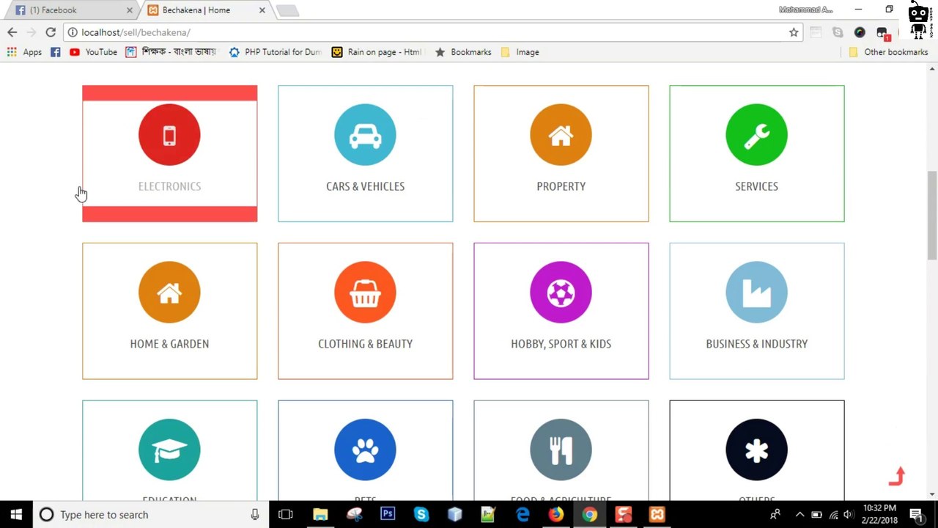Click the Food & Agriculture cutlery icon
This screenshot has height=528, width=938.
[x=561, y=450]
